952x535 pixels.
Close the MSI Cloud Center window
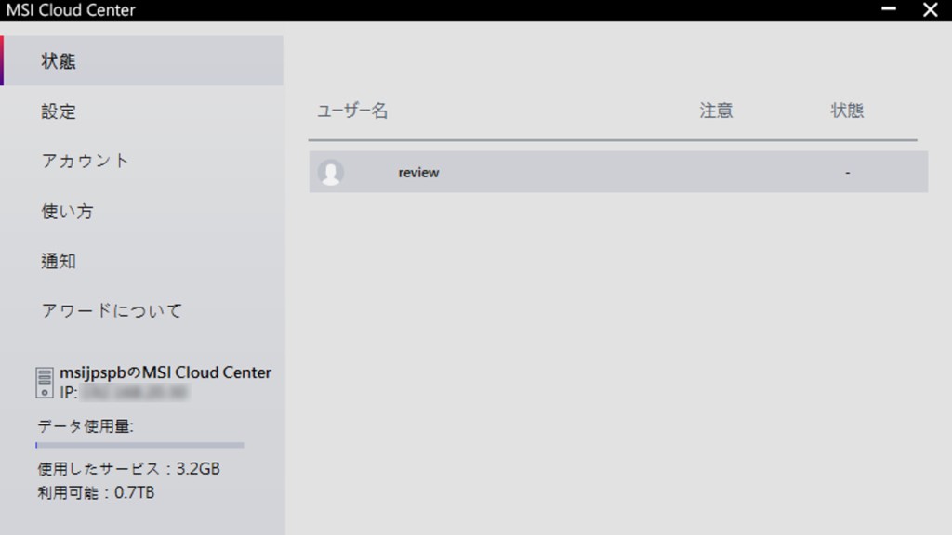930,9
